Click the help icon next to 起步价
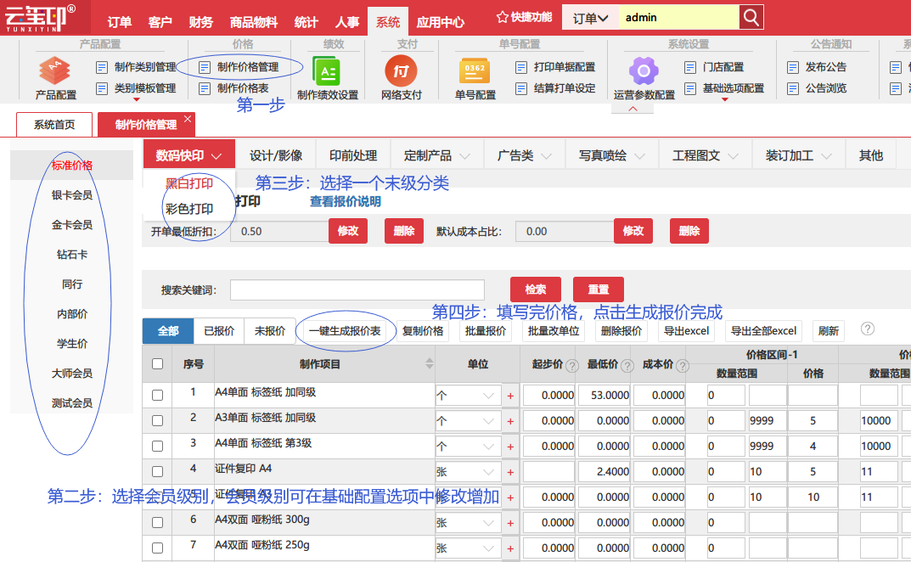Screen dimensions: 911x562 pos(572,366)
